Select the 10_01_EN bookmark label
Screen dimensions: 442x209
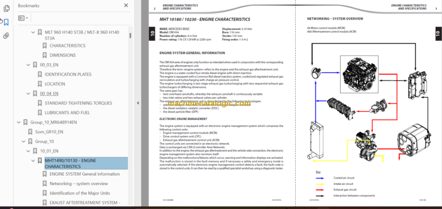[49, 151]
